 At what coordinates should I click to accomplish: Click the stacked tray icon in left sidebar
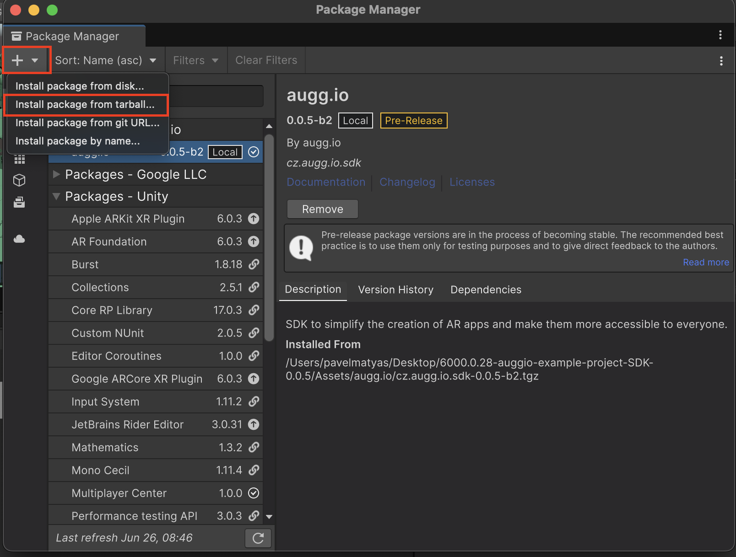coord(19,202)
